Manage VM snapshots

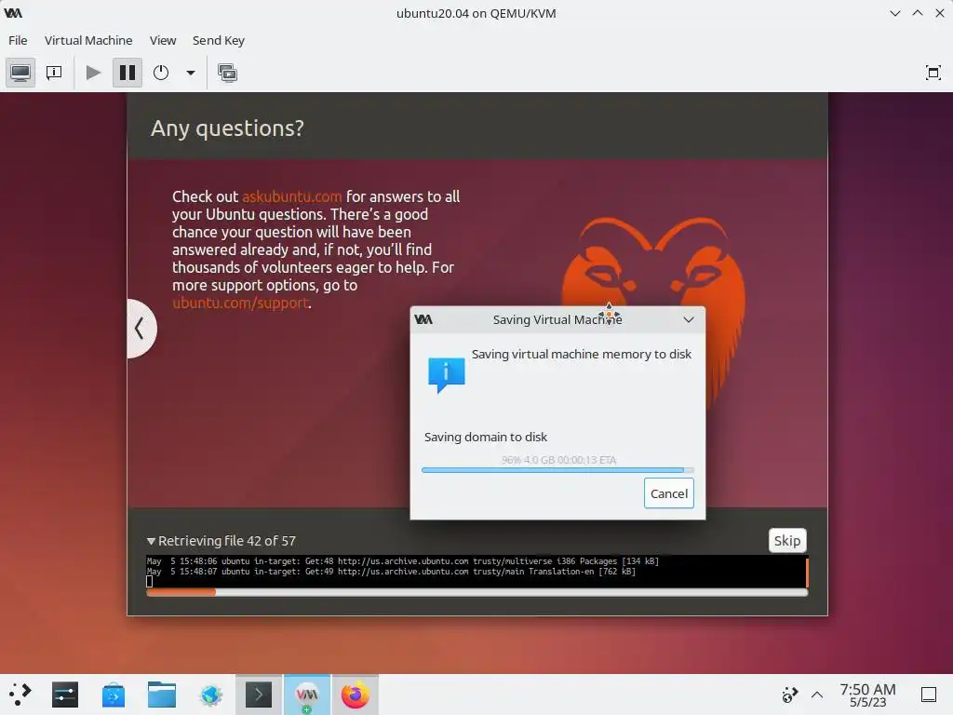pyautogui.click(x=227, y=73)
